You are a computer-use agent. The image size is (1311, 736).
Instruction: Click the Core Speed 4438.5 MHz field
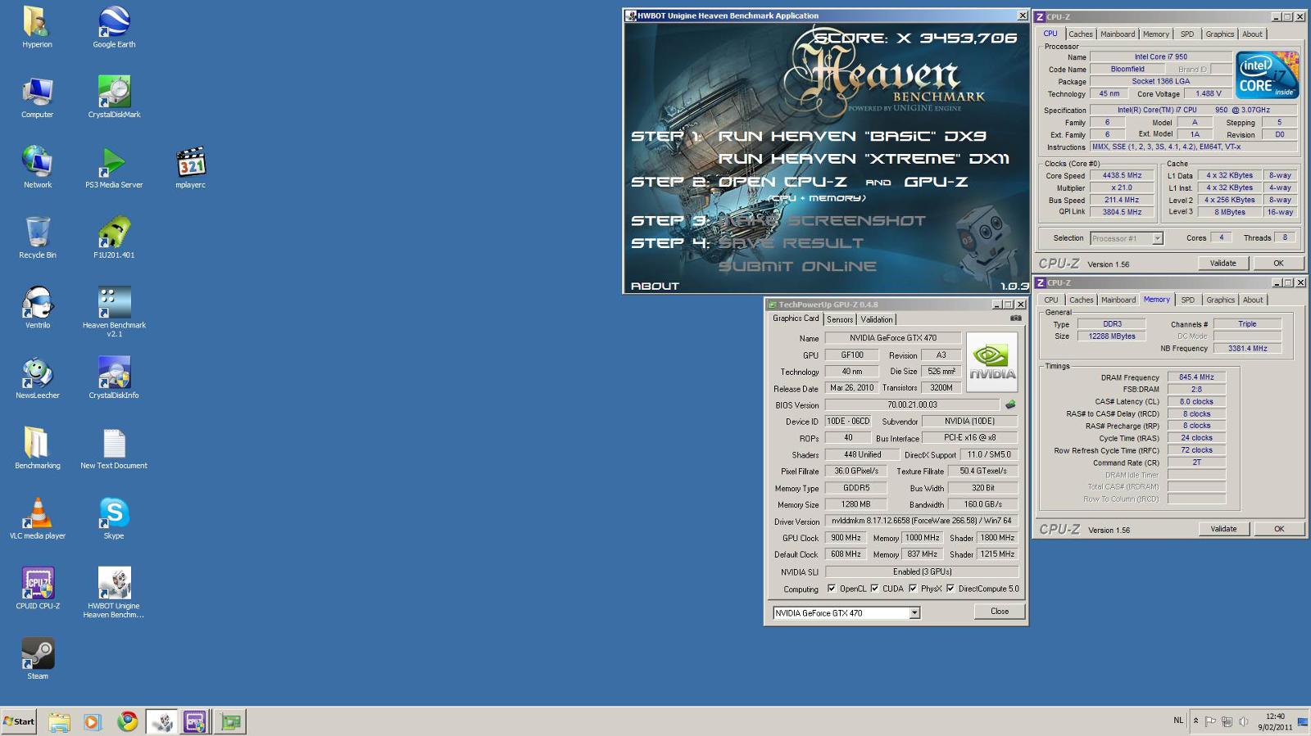1122,175
